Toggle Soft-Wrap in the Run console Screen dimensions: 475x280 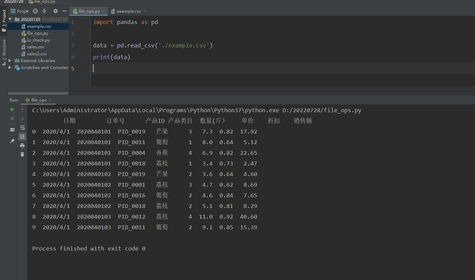pyautogui.click(x=22, y=128)
